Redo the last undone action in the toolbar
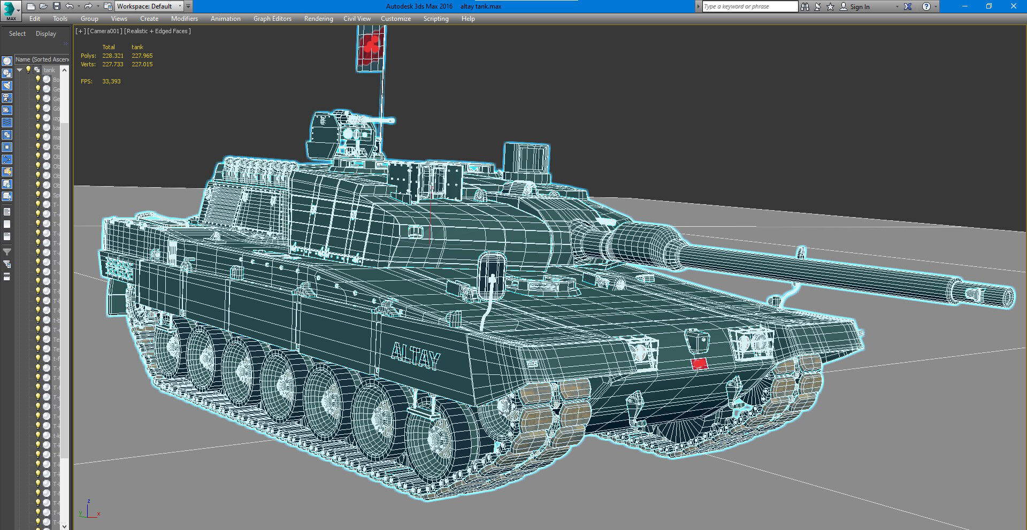This screenshot has width=1027, height=530. point(88,6)
